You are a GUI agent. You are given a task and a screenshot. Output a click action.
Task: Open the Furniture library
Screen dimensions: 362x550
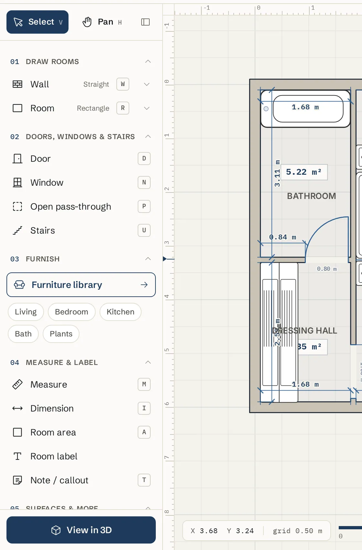pyautogui.click(x=81, y=285)
